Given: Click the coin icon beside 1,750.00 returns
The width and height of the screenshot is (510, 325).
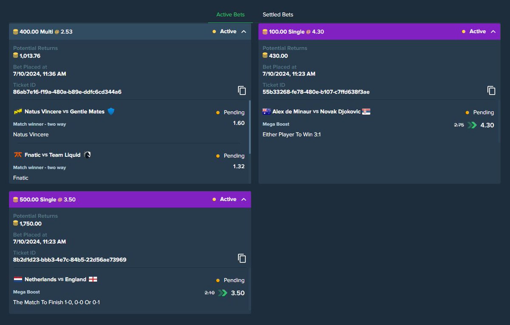Looking at the screenshot, I should coord(16,223).
